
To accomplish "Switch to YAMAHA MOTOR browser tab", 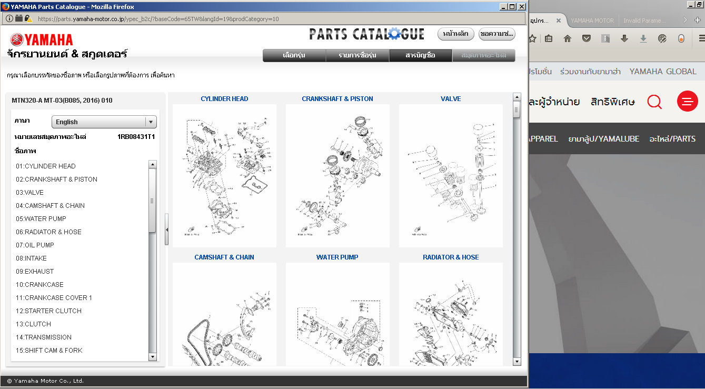I will 592,21.
